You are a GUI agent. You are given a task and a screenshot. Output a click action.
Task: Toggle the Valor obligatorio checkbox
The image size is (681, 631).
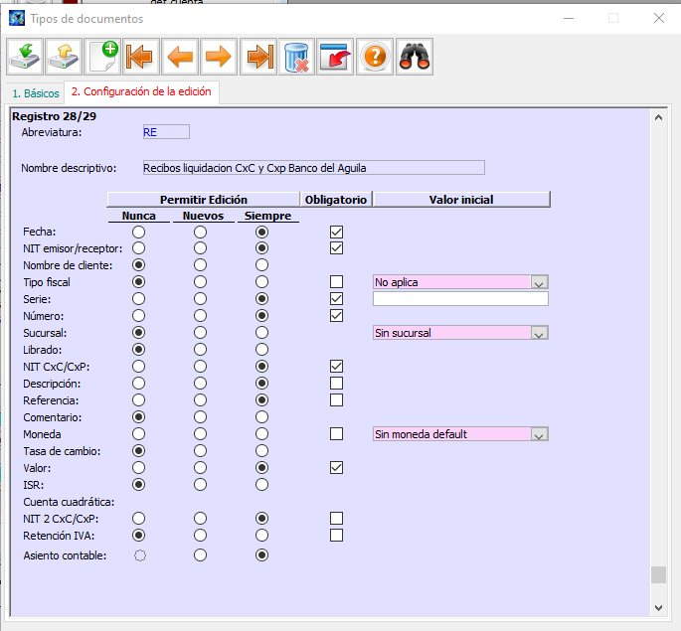(336, 468)
